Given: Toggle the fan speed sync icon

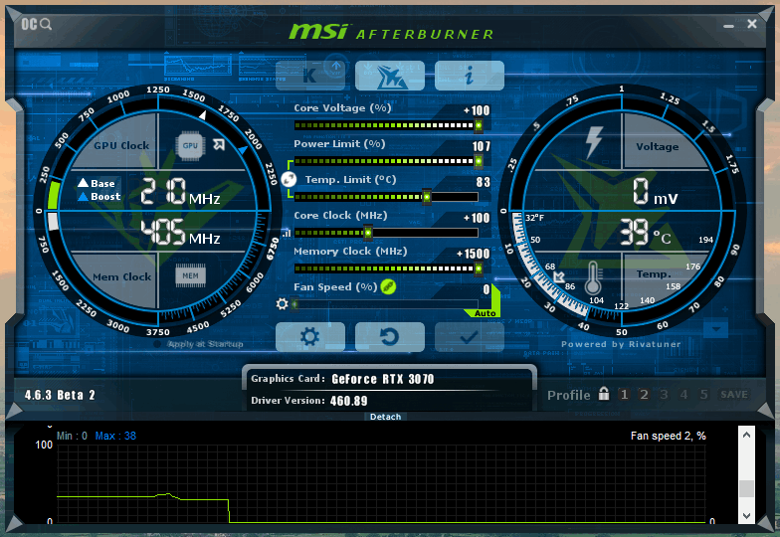Looking at the screenshot, I should pos(388,286).
